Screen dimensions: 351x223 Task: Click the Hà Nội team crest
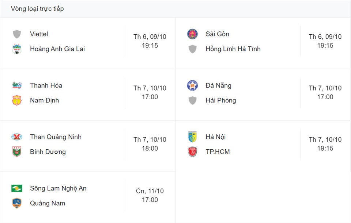(x=192, y=137)
